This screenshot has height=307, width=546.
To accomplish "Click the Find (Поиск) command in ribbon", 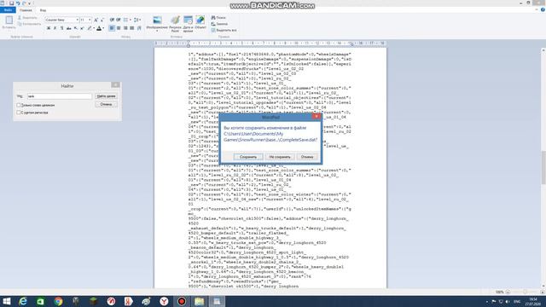I will coord(218,17).
